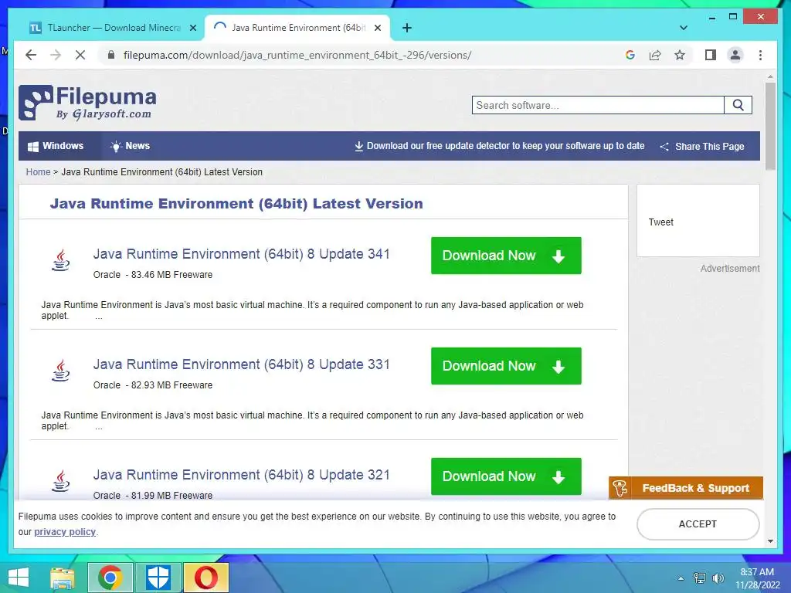The width and height of the screenshot is (791, 593).
Task: Stop page loading with X button
Action: click(x=80, y=55)
